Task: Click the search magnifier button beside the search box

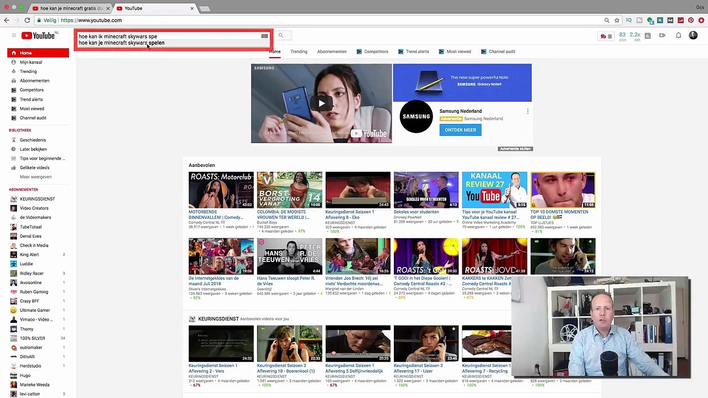Action: (x=280, y=35)
